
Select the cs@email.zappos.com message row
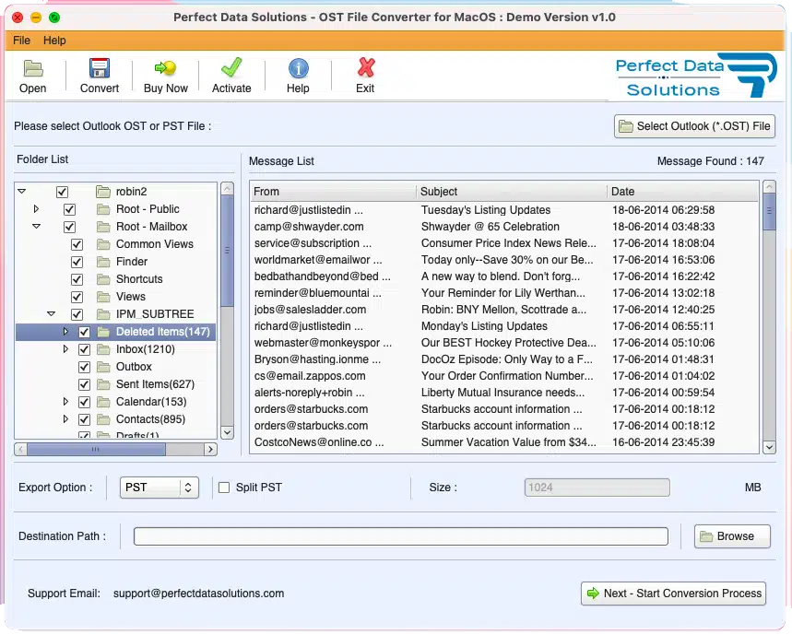(x=504, y=376)
